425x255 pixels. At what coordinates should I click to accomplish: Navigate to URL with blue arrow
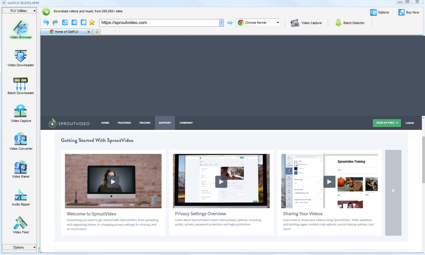(x=230, y=23)
